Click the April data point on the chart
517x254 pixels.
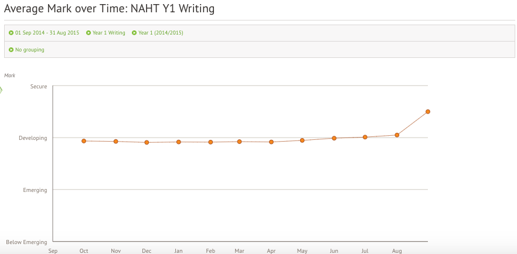pos(271,142)
